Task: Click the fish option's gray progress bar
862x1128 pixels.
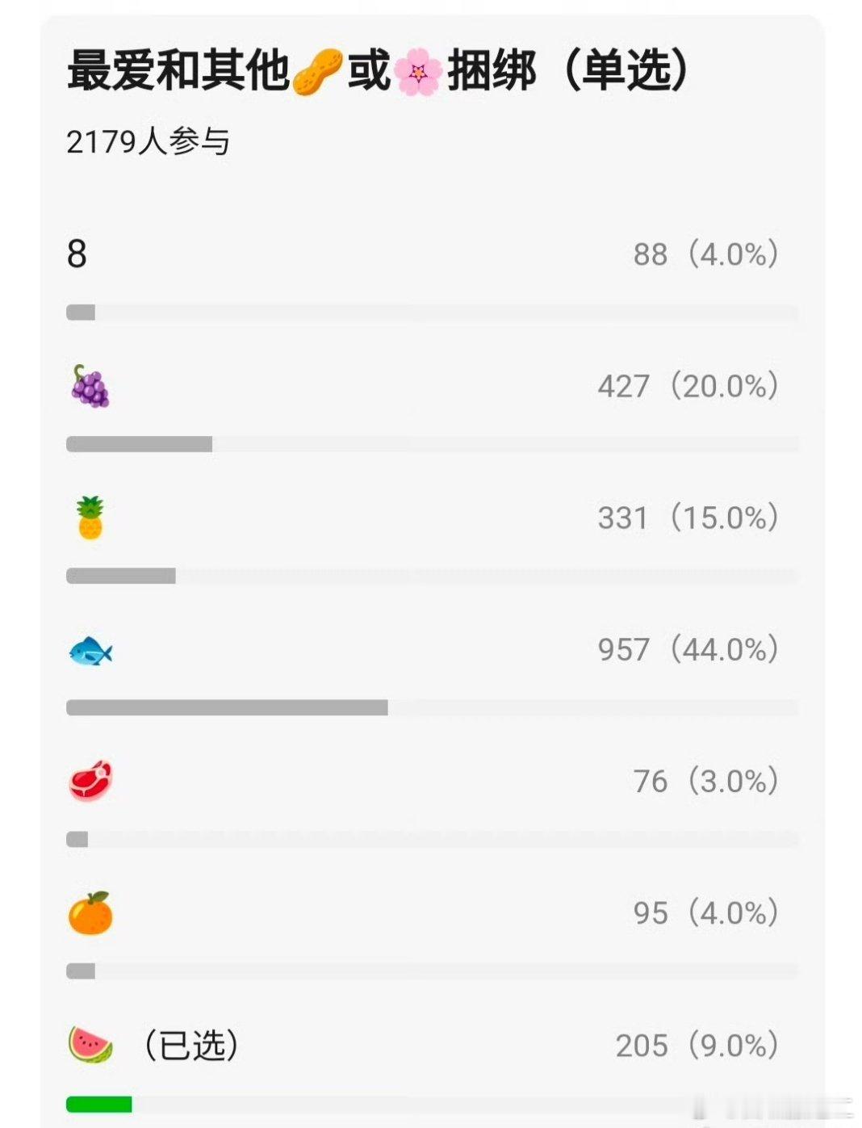Action: [x=227, y=708]
